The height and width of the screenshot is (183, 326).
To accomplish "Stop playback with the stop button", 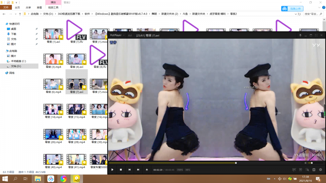I will pyautogui.click(x=121, y=170).
